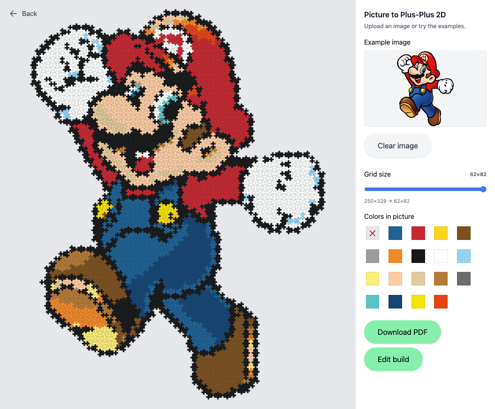The height and width of the screenshot is (409, 495).
Task: Select the golden yellow color swatch
Action: tap(441, 233)
